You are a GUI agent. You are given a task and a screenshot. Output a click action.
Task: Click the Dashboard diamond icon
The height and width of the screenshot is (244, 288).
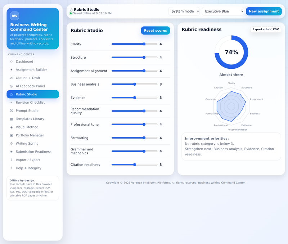pyautogui.click(x=12, y=62)
